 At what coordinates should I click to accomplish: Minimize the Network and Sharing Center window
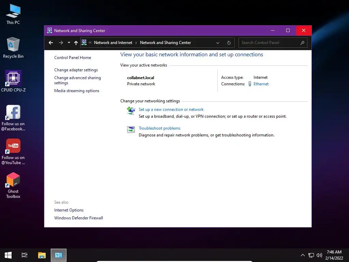[273, 30]
